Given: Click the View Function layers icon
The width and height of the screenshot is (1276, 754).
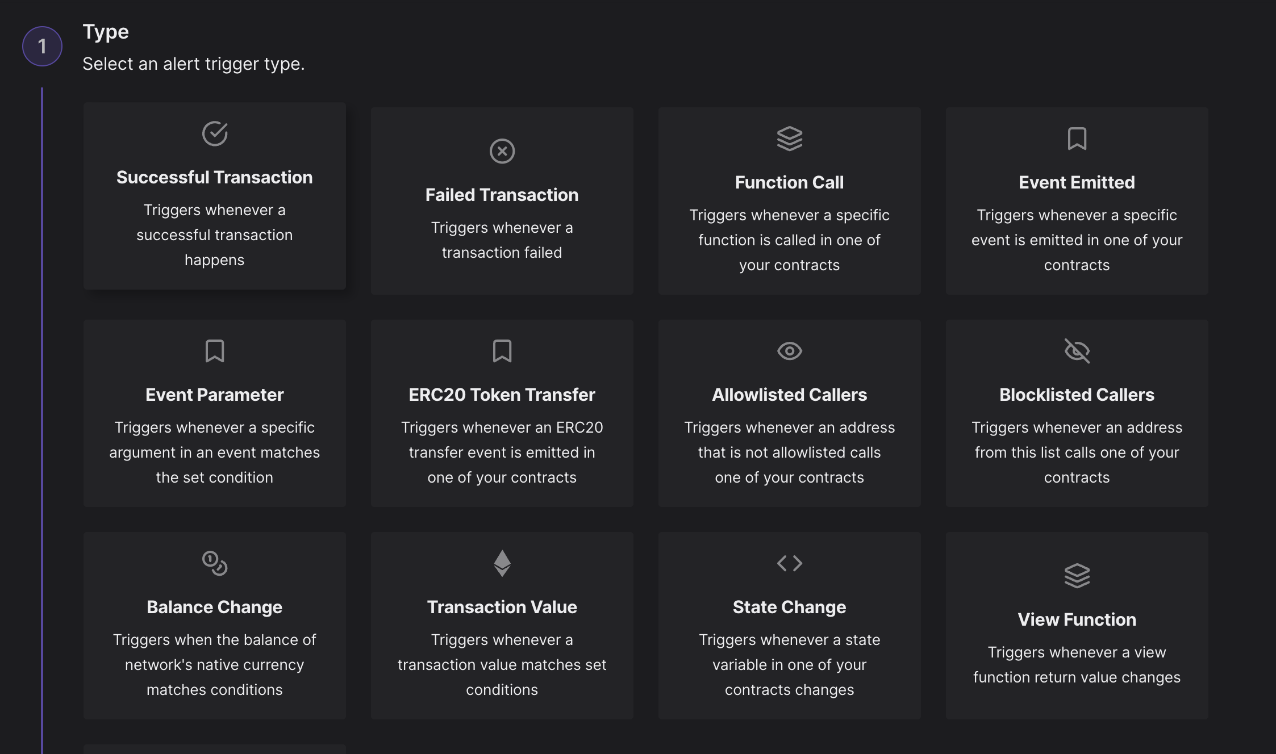Looking at the screenshot, I should [1077, 576].
